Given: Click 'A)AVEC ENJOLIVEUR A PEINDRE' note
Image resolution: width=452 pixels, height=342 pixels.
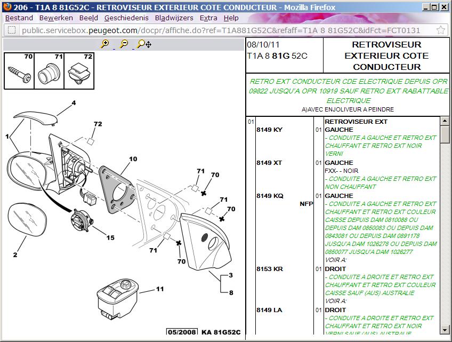Looking at the screenshot, I should pyautogui.click(x=348, y=109).
